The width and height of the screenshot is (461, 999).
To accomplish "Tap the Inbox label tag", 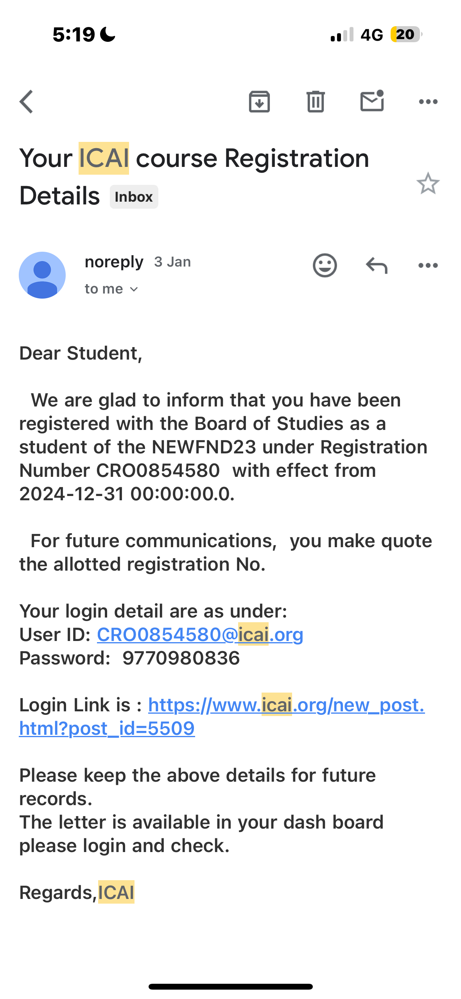I will [134, 197].
